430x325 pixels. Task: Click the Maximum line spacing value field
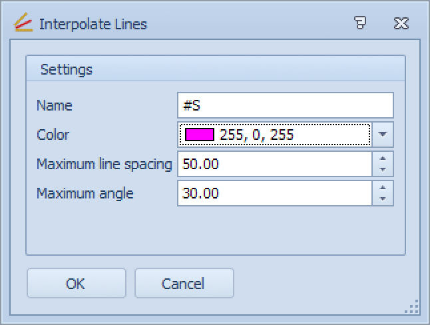tap(274, 164)
